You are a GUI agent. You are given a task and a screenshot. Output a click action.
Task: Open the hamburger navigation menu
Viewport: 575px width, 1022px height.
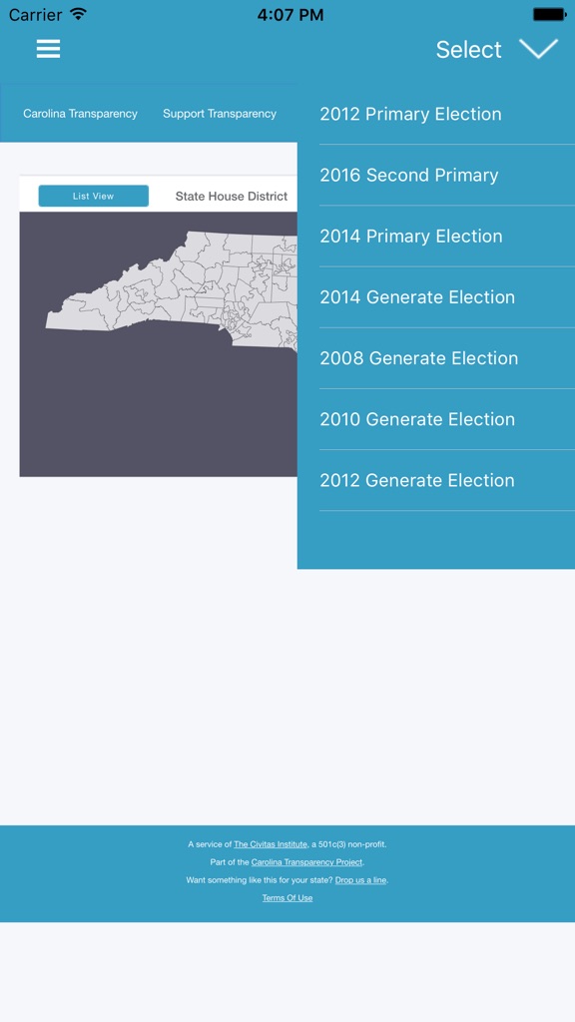coord(48,49)
